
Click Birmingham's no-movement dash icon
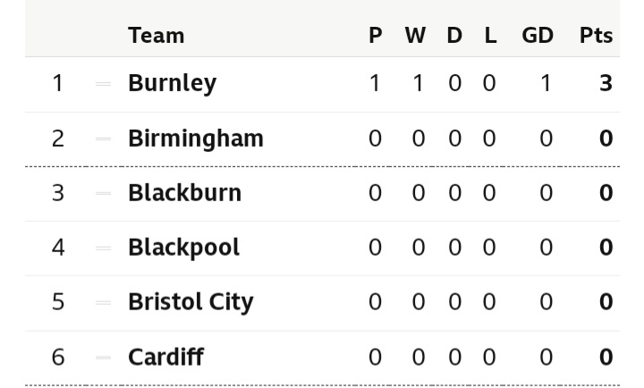click(x=103, y=139)
